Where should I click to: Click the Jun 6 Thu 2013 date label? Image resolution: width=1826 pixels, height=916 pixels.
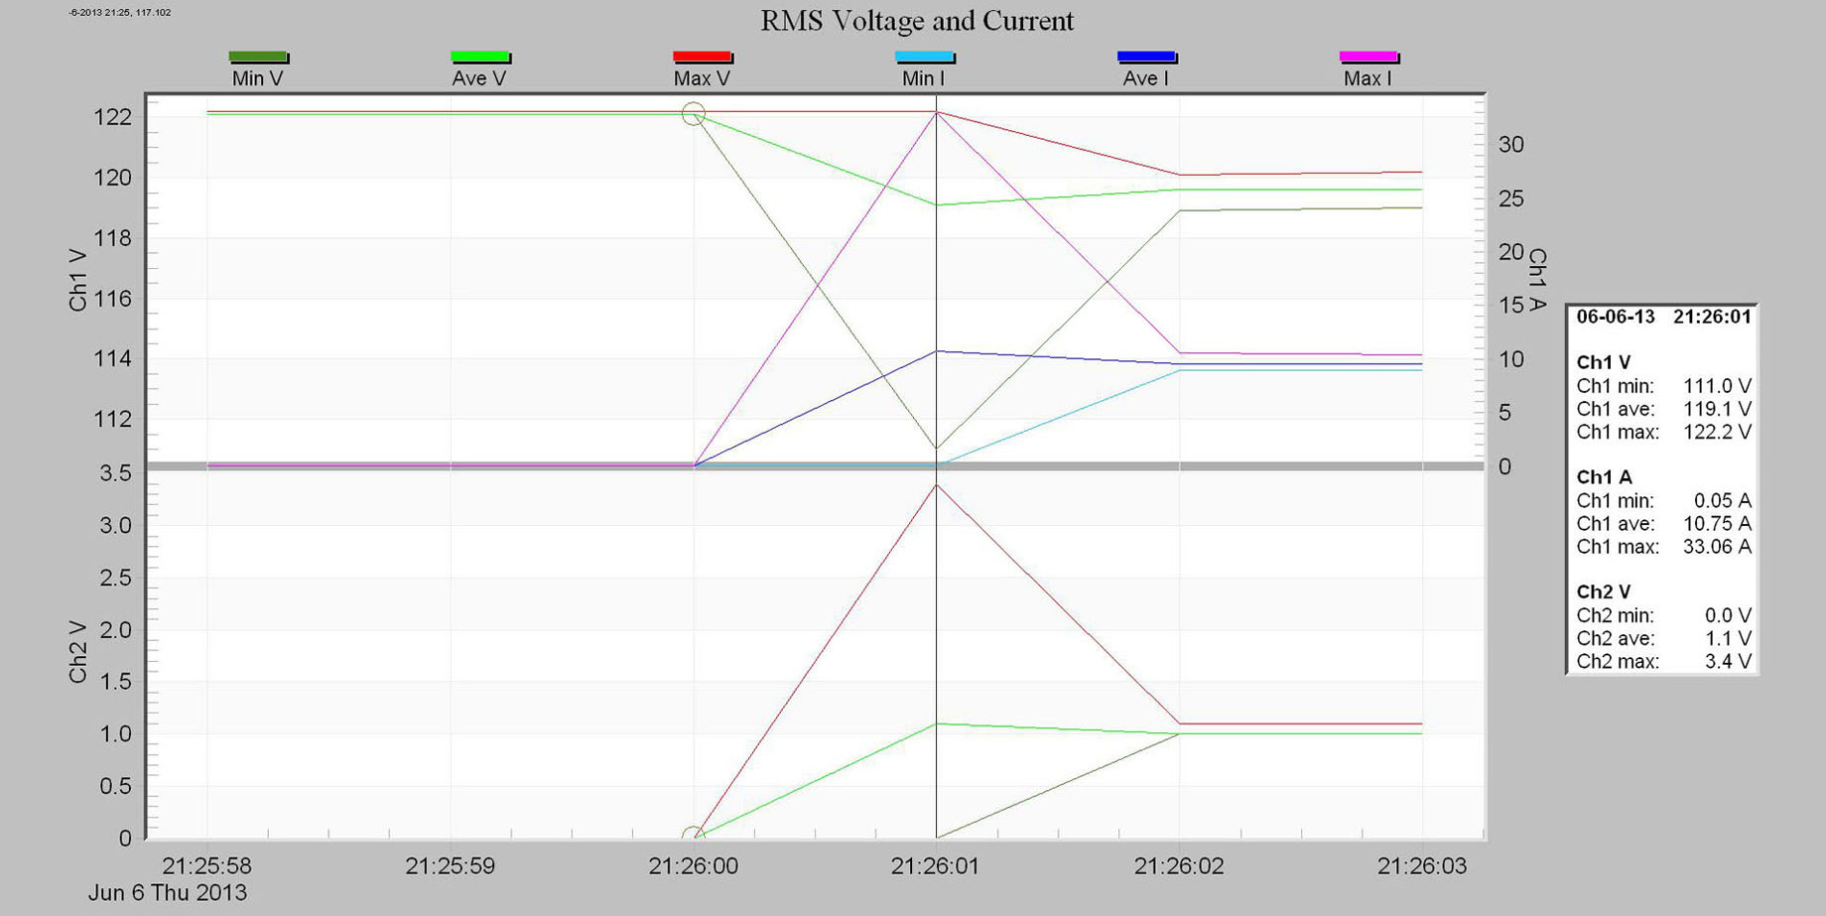point(168,892)
